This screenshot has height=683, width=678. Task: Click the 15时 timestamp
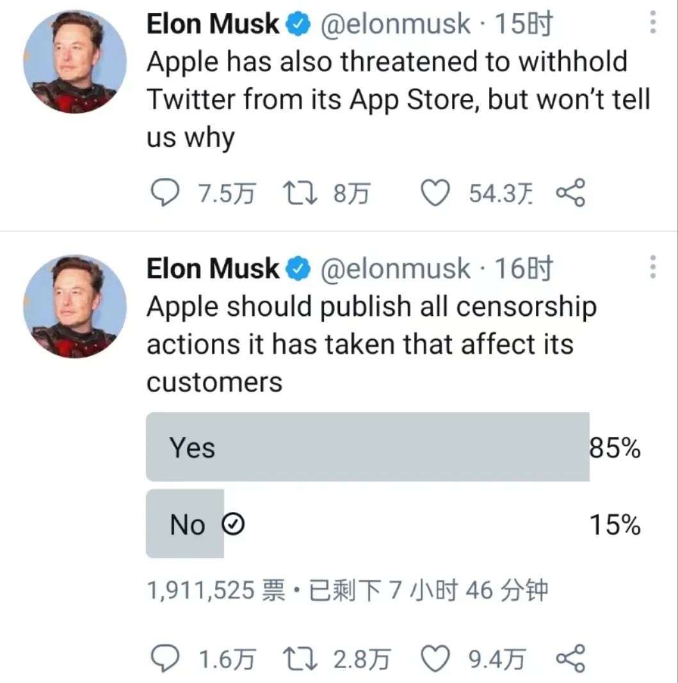524,24
